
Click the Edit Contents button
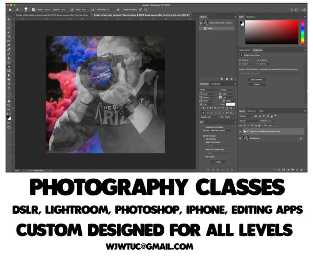[x=257, y=80]
